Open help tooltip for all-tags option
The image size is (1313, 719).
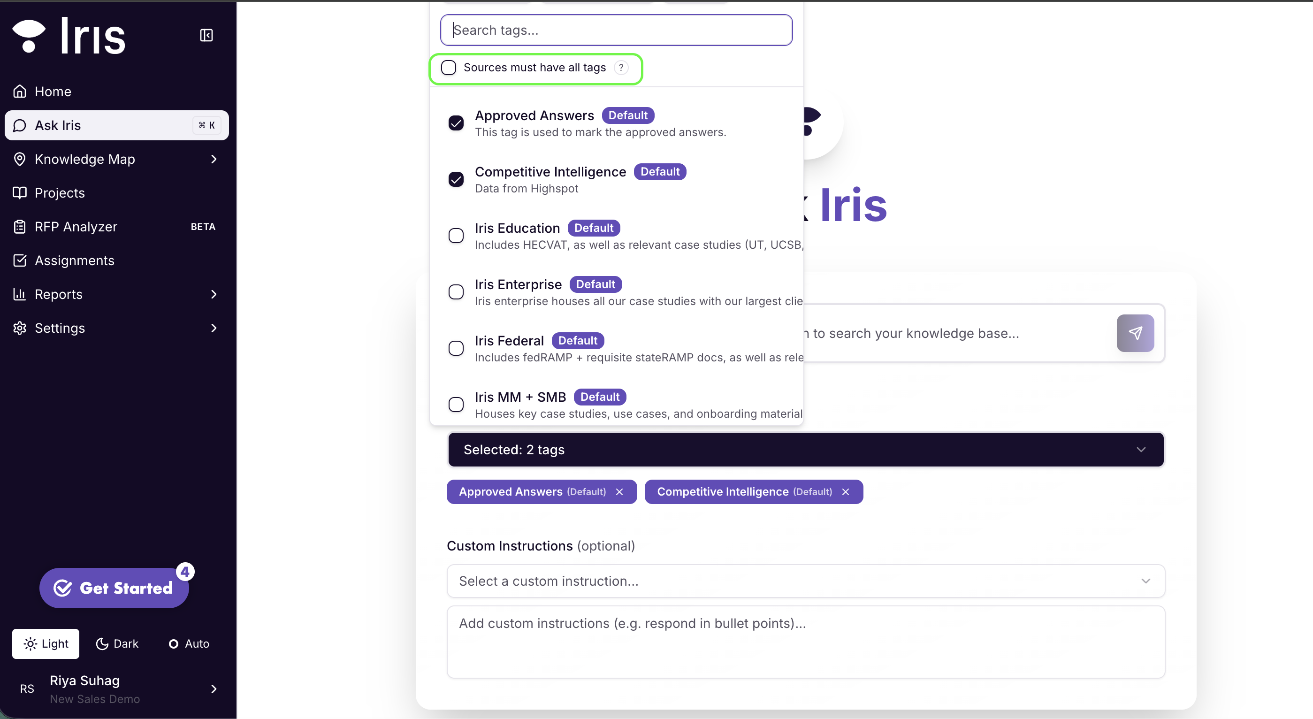(x=621, y=67)
